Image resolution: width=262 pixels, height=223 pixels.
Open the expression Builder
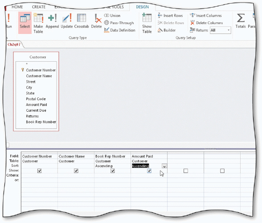click(x=167, y=30)
